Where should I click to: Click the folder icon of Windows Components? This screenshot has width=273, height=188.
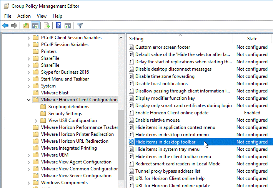coord(36,183)
